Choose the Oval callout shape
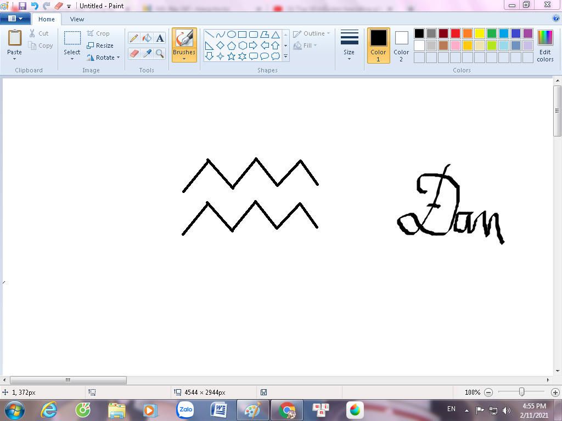562x421 pixels. point(265,56)
